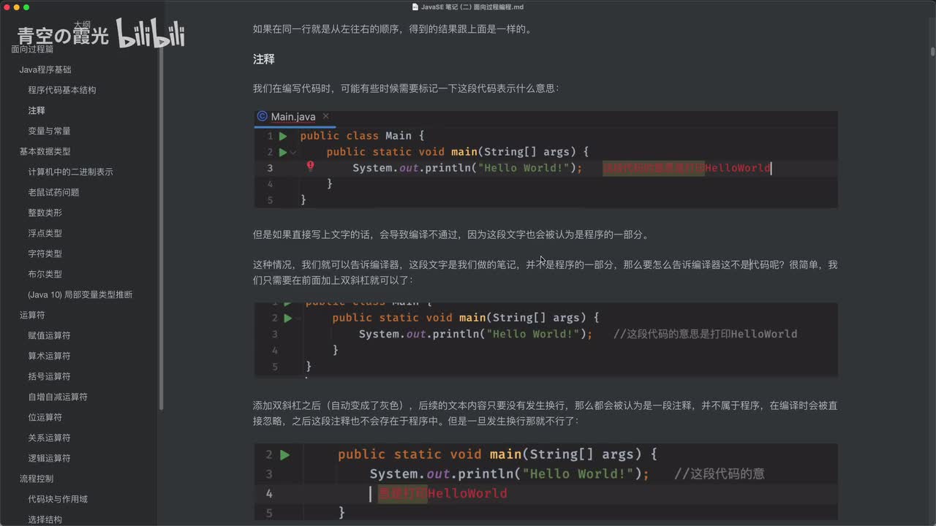
Task: Go to 运算符 section in the outline
Action: pos(32,315)
